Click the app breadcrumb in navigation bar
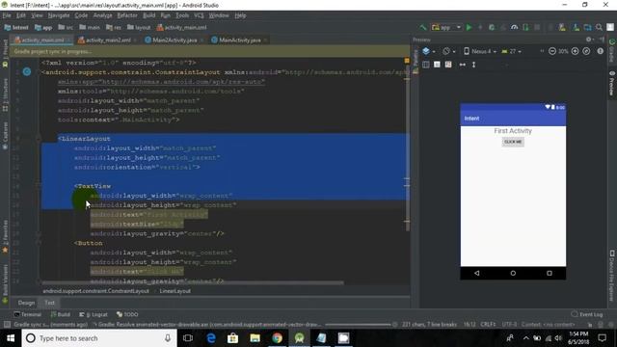The width and height of the screenshot is (617, 347). coord(43,28)
